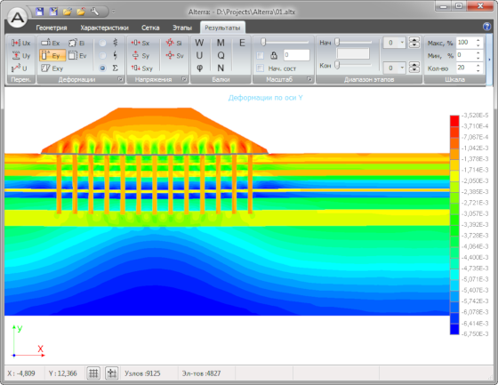This screenshot has height=385, width=498.
Task: Tick the checkbox beside the lock icon
Action: point(260,56)
